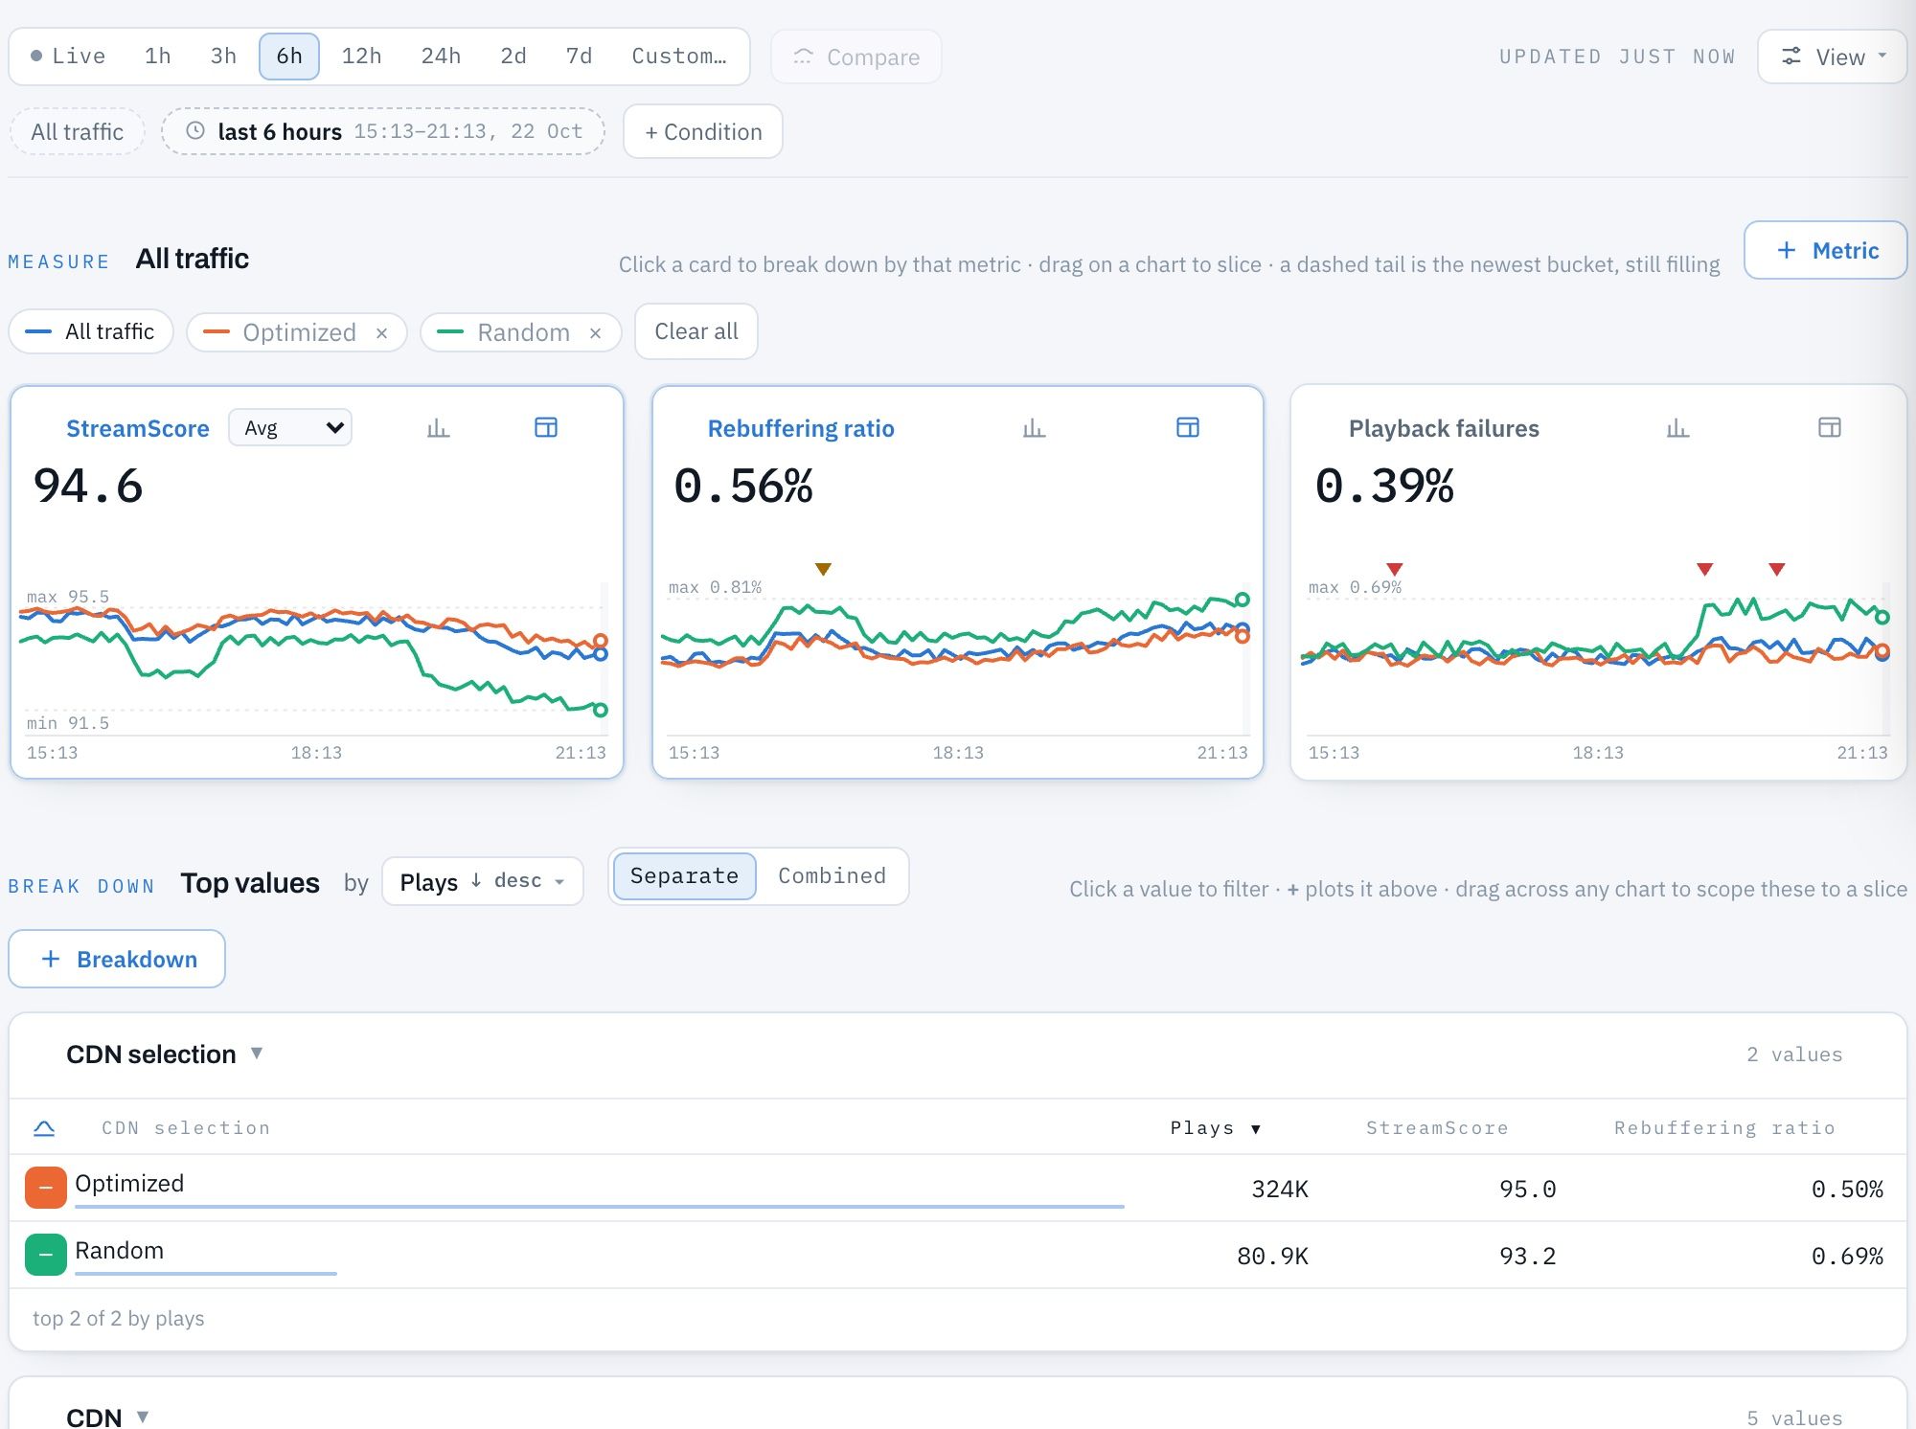Select the 24h time range

(x=441, y=57)
